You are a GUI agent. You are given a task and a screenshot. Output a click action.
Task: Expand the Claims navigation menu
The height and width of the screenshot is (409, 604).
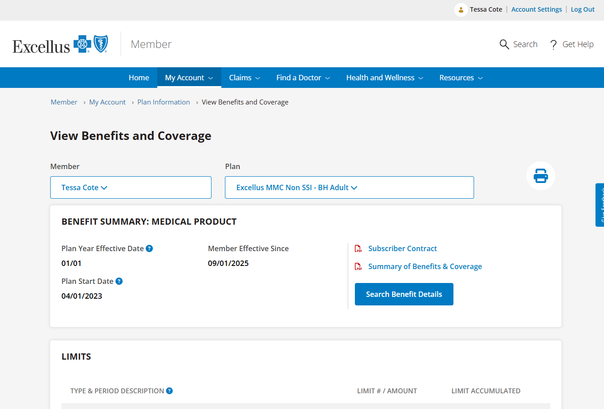tap(245, 78)
